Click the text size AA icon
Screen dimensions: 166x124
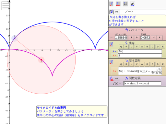pyautogui.click(x=133, y=4)
